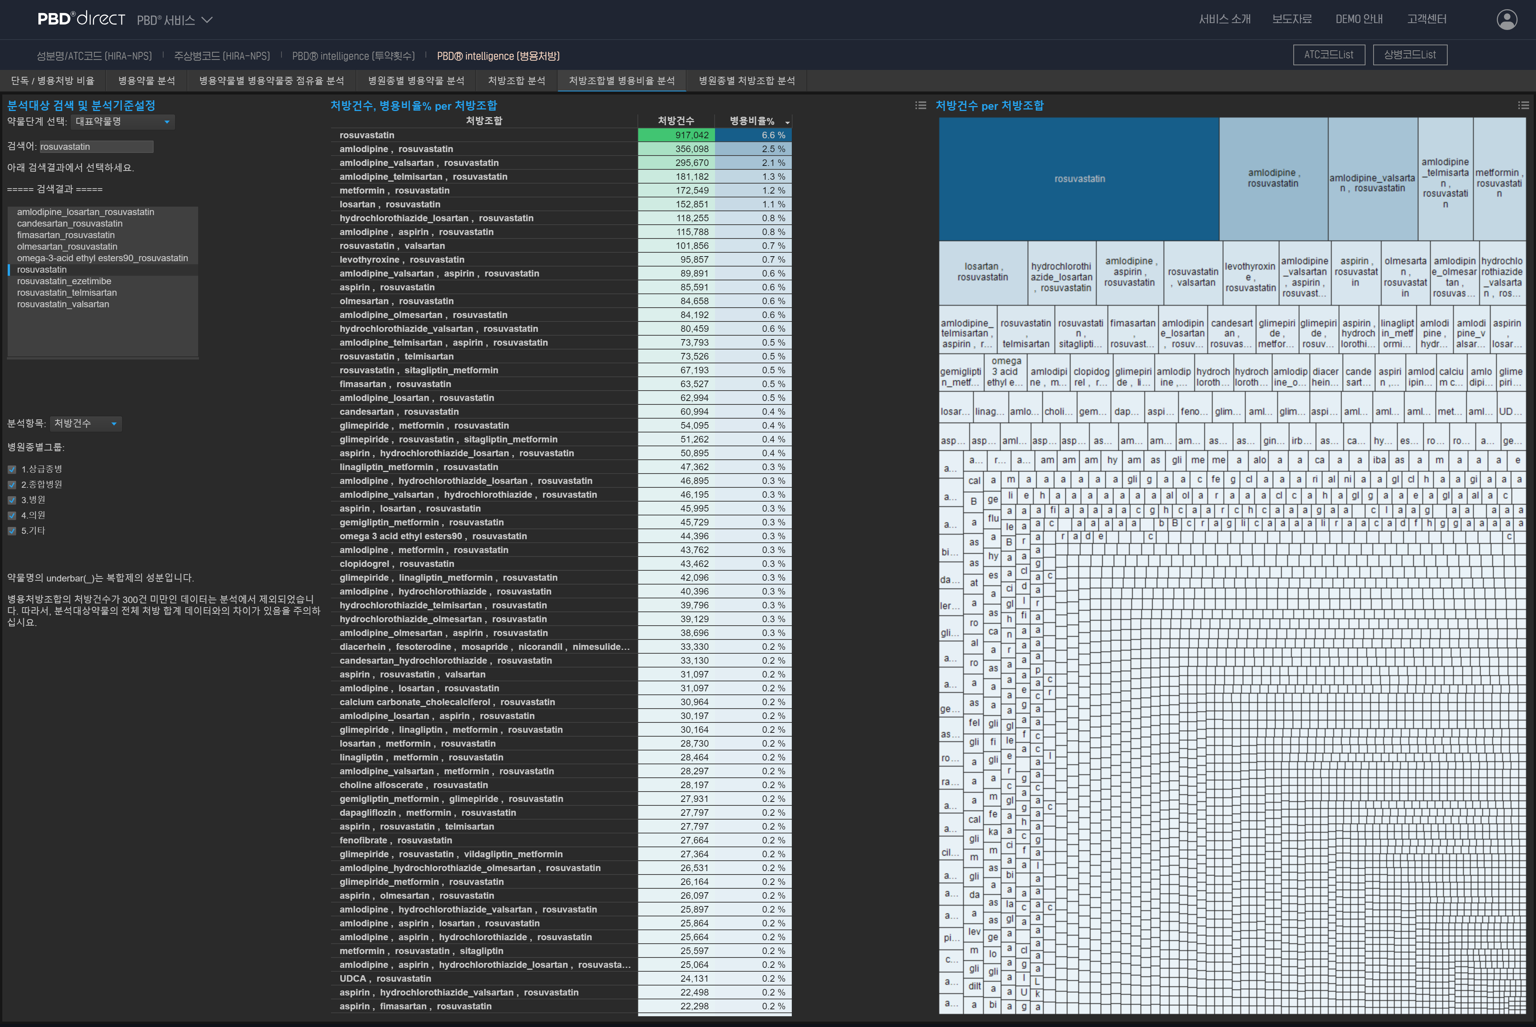Click the 처방조합 column header

click(x=484, y=121)
